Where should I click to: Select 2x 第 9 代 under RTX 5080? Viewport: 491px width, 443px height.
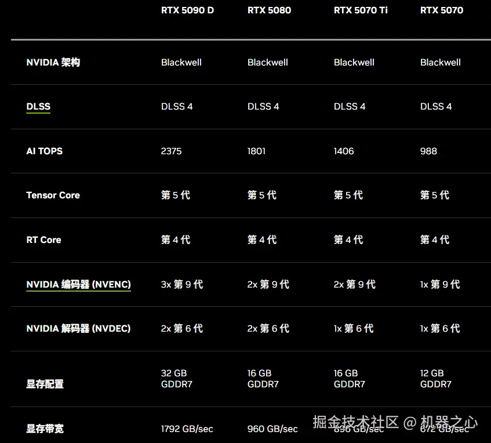pos(268,285)
